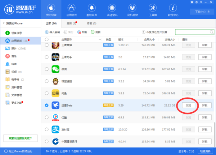Image resolution: width=216 pixels, height=155 pixels.
Task: Click 浏览 button for 迅雷Beta
Action: point(189,105)
